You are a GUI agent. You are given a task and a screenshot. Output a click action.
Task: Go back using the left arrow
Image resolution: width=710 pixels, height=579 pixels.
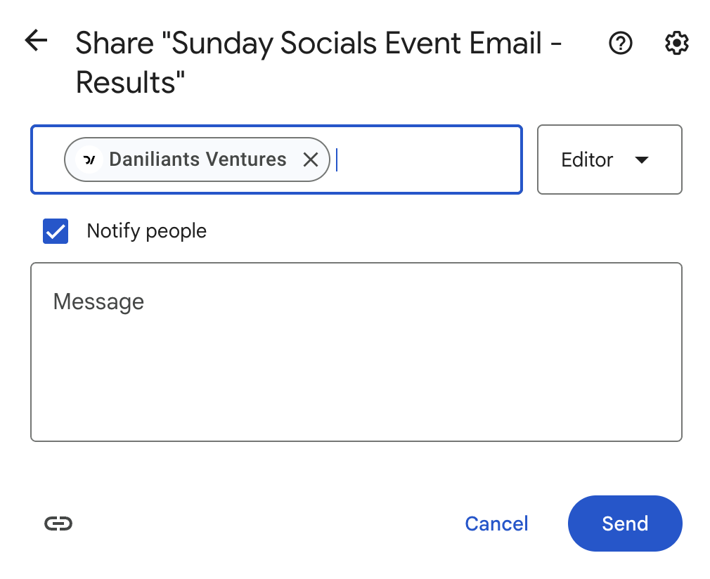click(x=36, y=41)
